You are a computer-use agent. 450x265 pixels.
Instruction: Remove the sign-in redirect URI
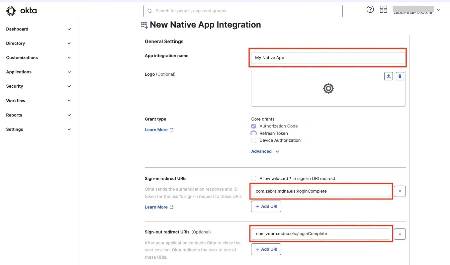[400, 191]
